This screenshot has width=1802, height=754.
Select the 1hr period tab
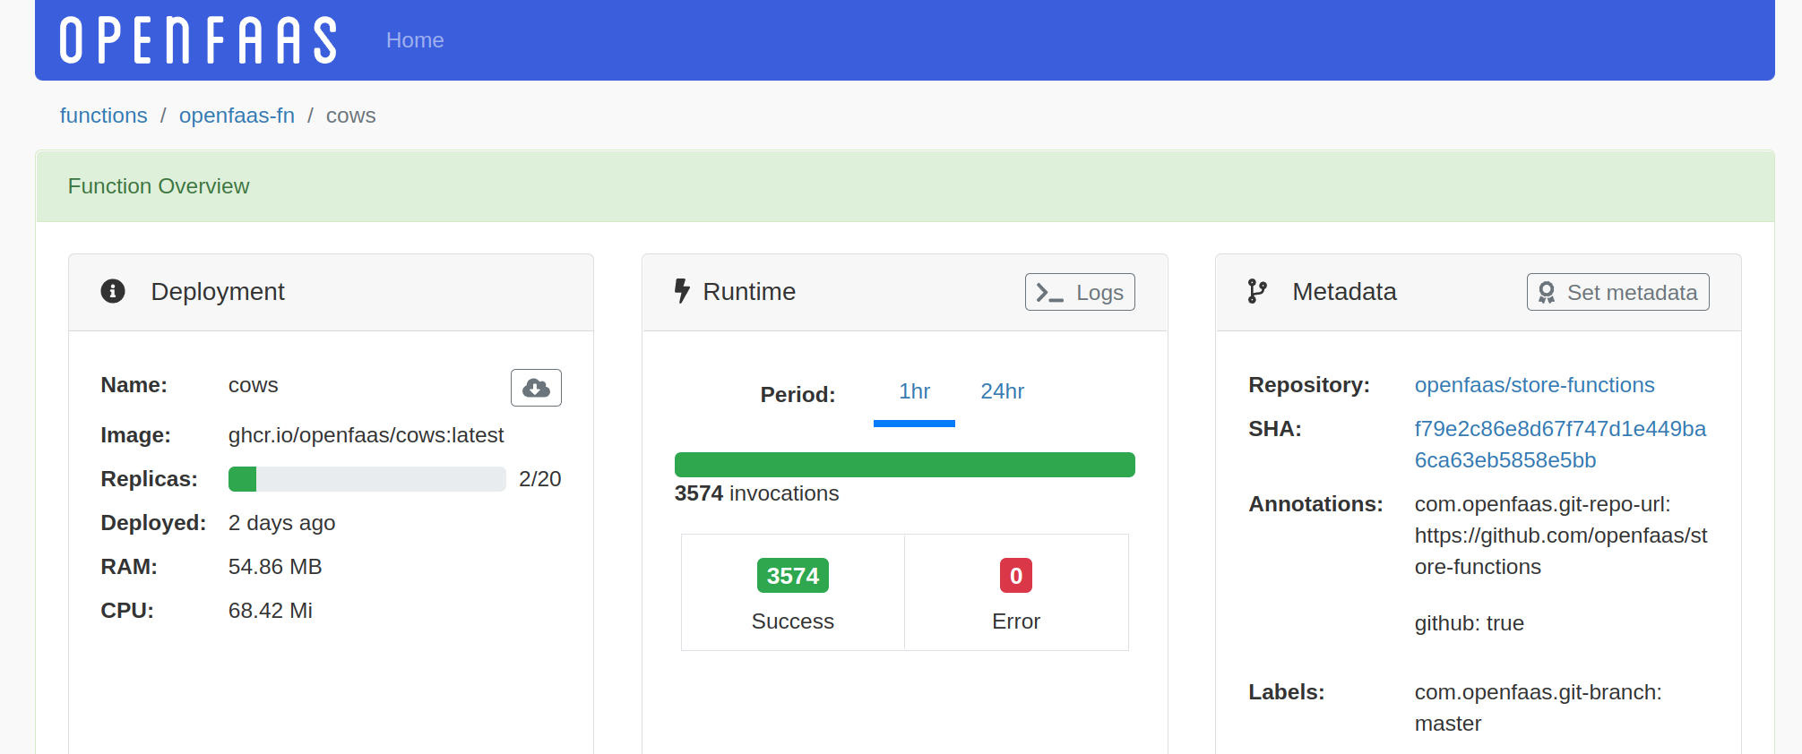pos(914,391)
